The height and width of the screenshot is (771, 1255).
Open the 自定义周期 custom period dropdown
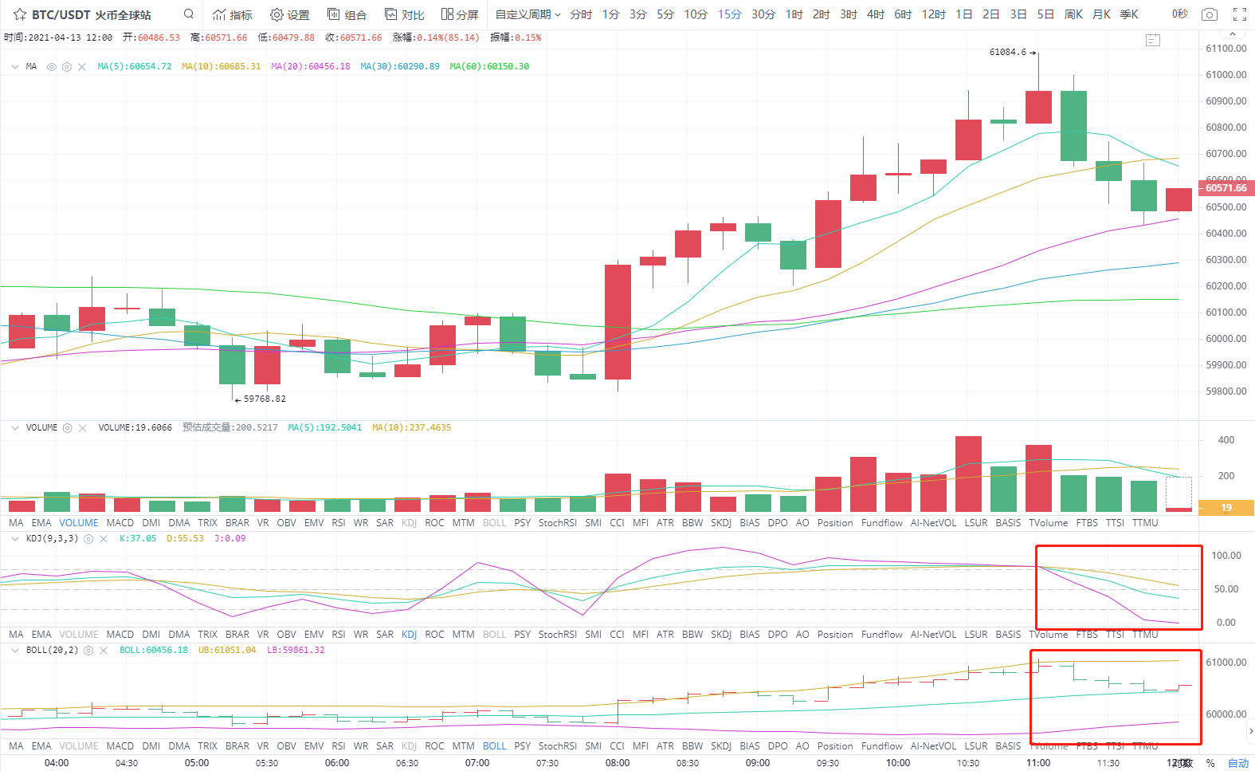(x=528, y=14)
